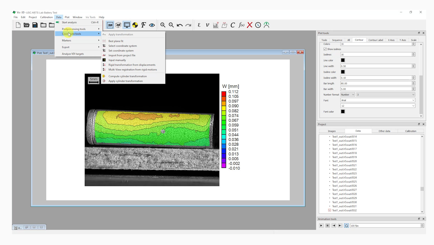Open the Number format dropdown
The image size is (434, 245).
pyautogui.click(x=348, y=95)
